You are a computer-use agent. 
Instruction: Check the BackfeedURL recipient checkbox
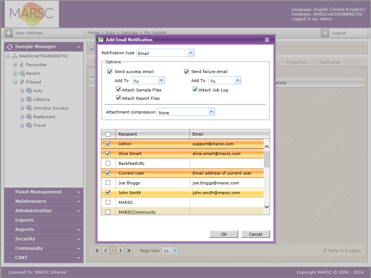(x=108, y=163)
